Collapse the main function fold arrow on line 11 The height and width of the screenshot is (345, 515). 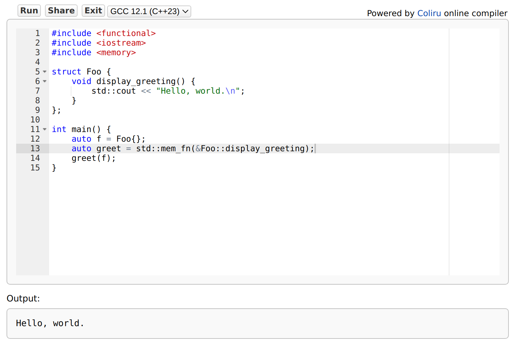(x=45, y=129)
